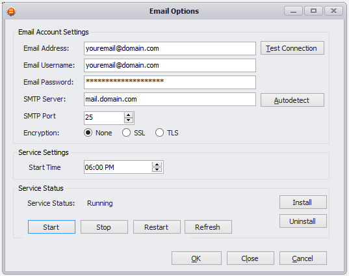Select the SSL encryption option
349x276 pixels.
(x=126, y=133)
